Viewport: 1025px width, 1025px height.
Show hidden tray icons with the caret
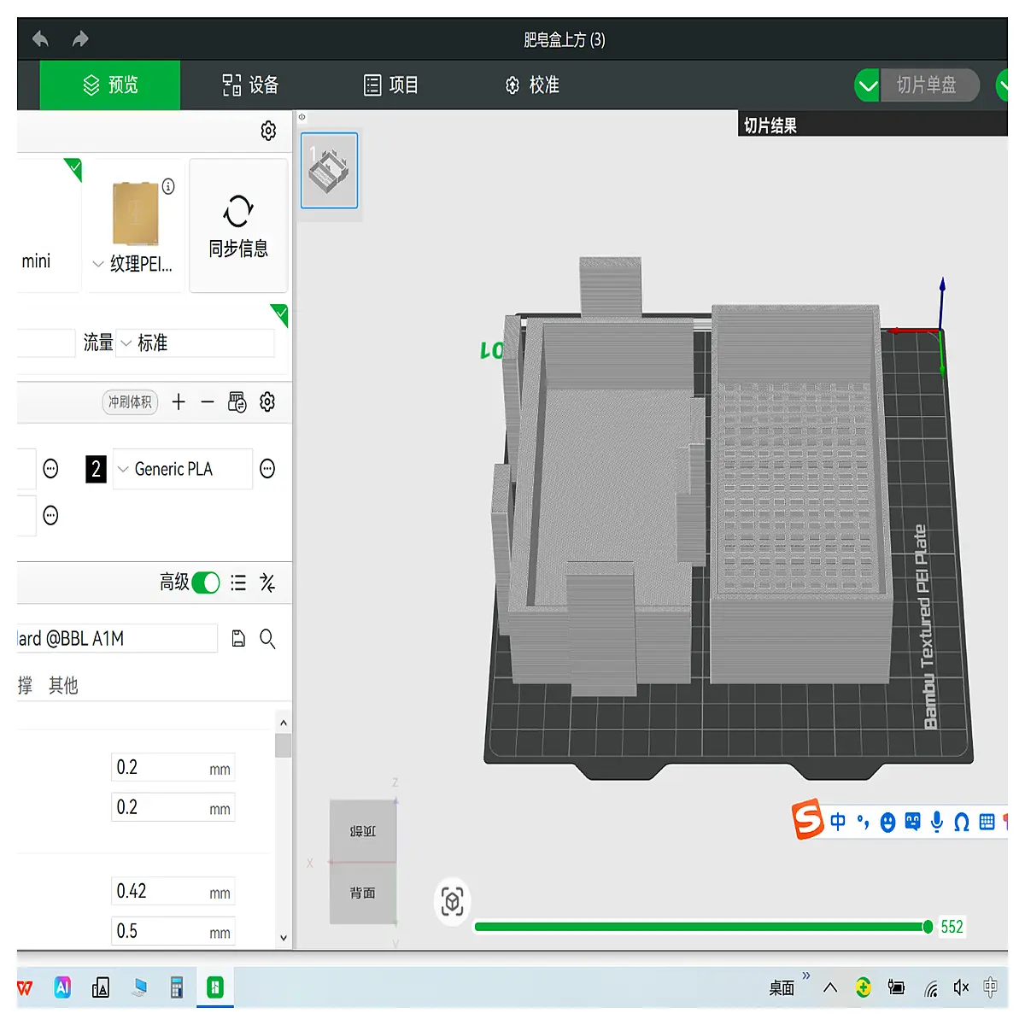[830, 987]
